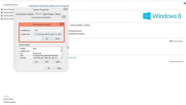186x105 pixels.
Task: Click system variables list scroll up arrow
Action: coord(61,48)
